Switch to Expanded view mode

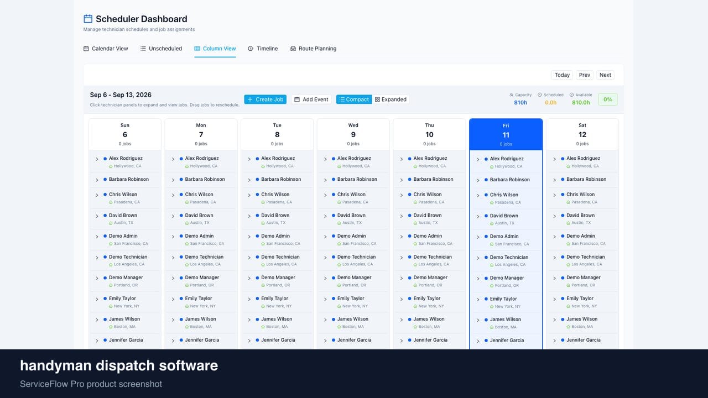(x=391, y=99)
